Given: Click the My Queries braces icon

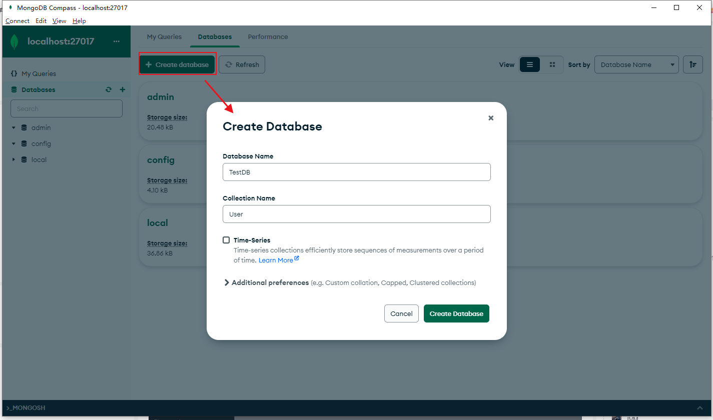Looking at the screenshot, I should (14, 73).
